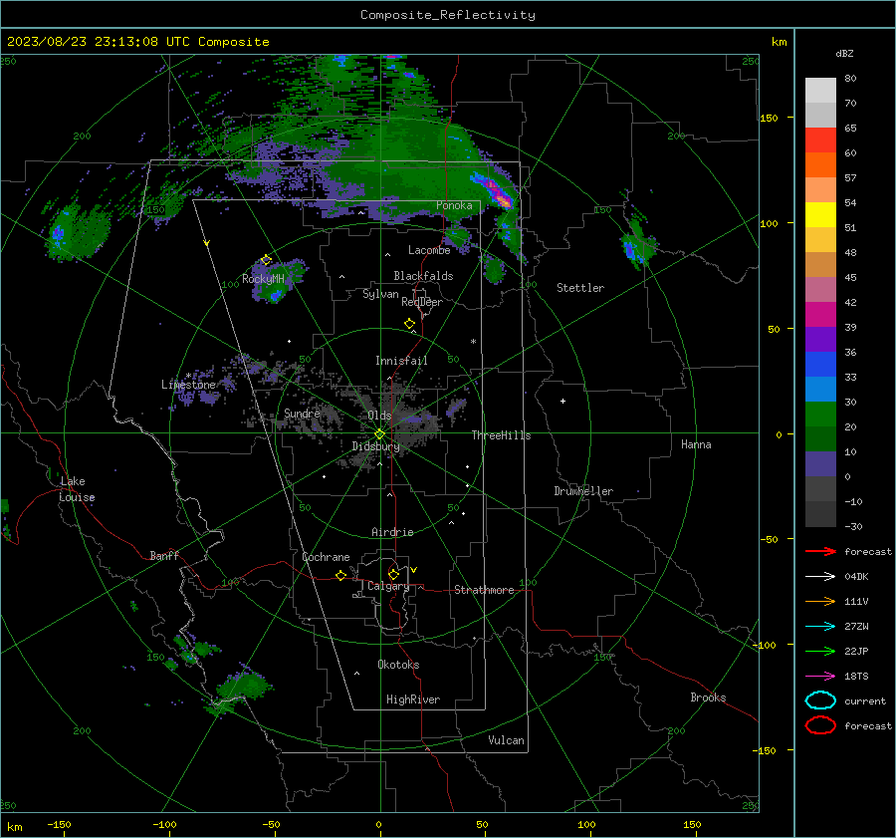This screenshot has width=896, height=838.
Task: Click the ThreeHills label
Action: pyautogui.click(x=501, y=435)
